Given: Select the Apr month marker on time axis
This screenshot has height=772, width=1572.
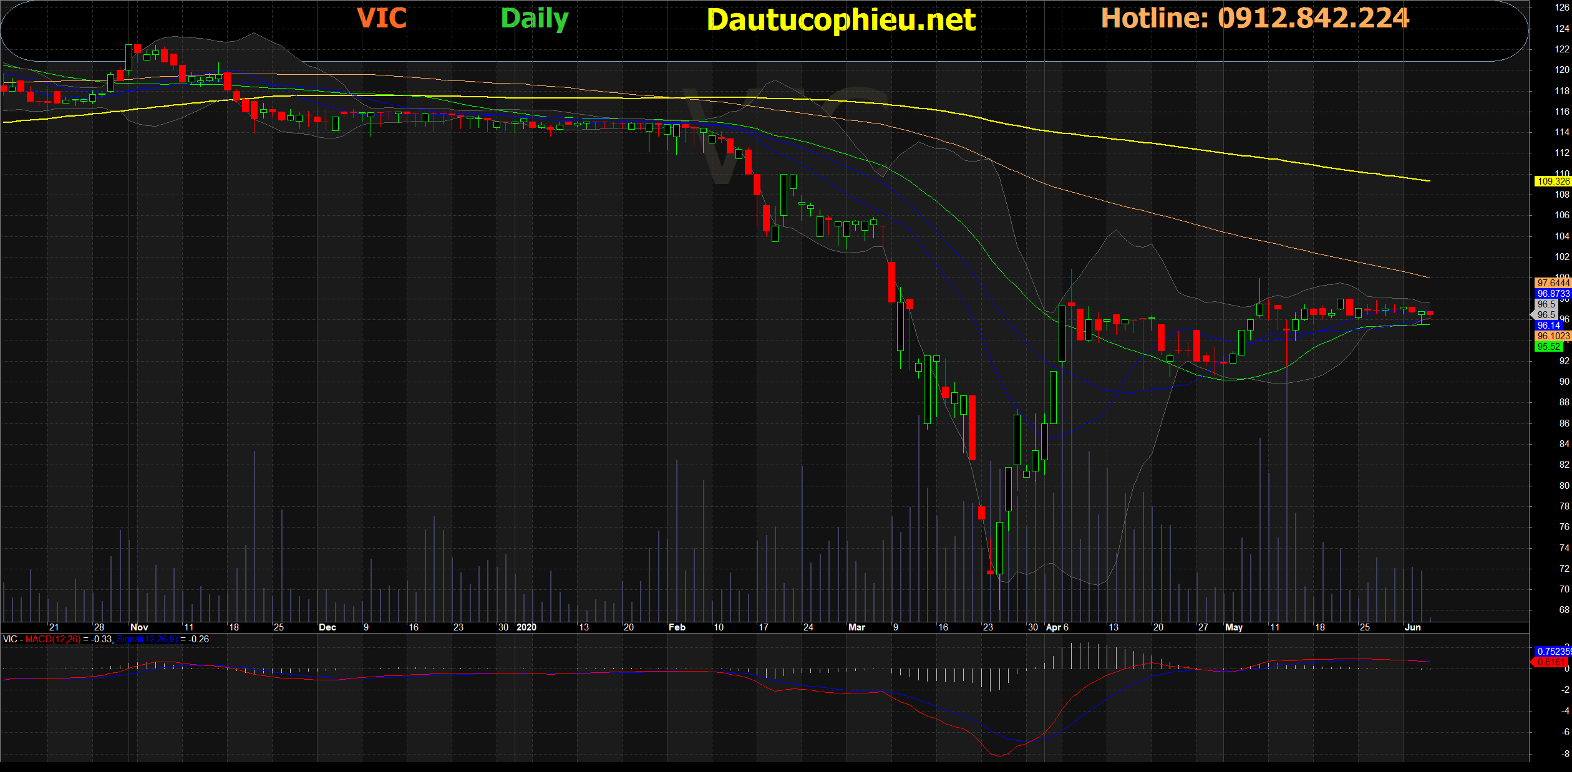Looking at the screenshot, I should pyautogui.click(x=1053, y=627).
